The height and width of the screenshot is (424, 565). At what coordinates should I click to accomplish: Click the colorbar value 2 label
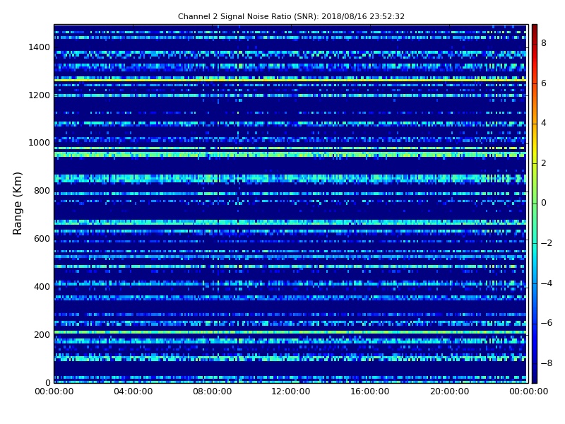(x=544, y=163)
